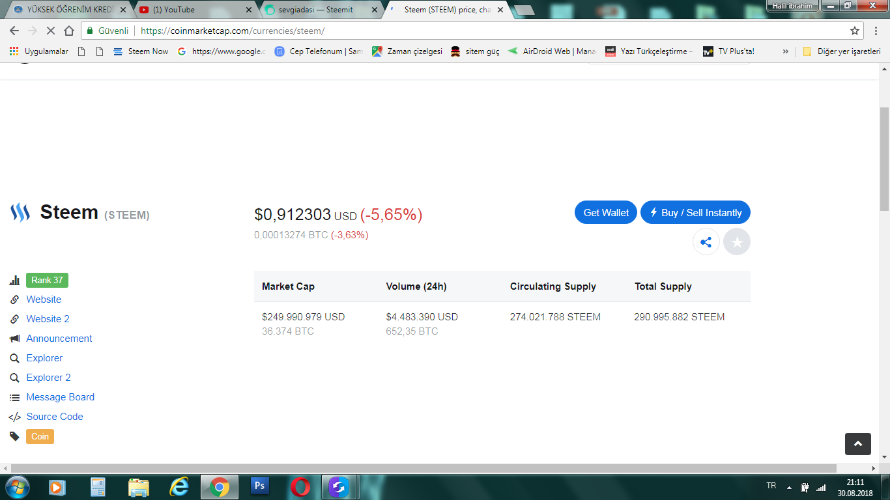The width and height of the screenshot is (890, 500).
Task: Click the TR language indicator
Action: pos(771,486)
